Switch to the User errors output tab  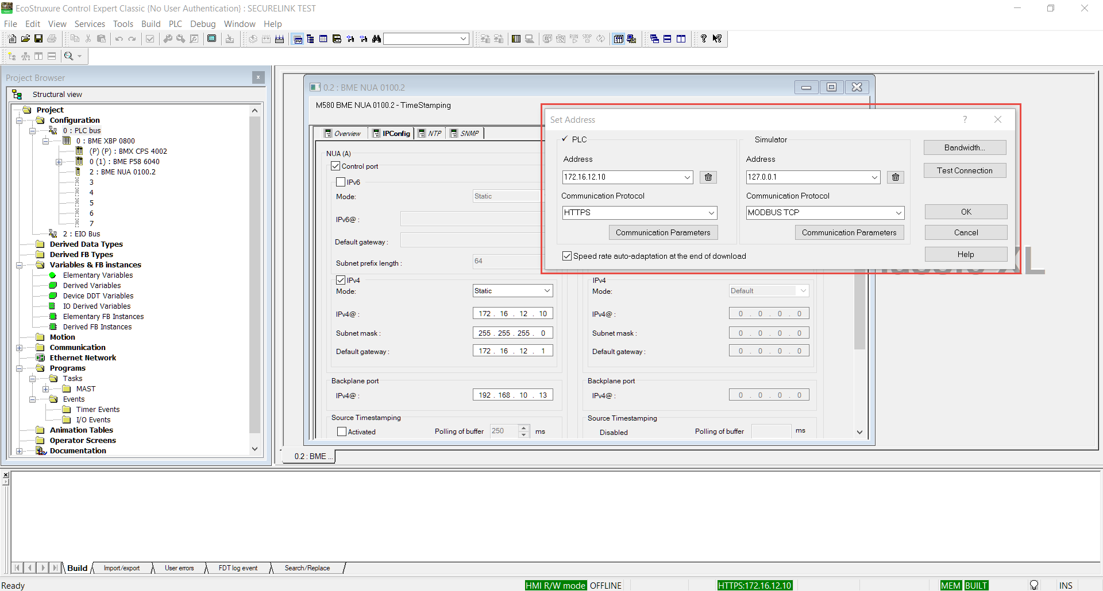[179, 568]
